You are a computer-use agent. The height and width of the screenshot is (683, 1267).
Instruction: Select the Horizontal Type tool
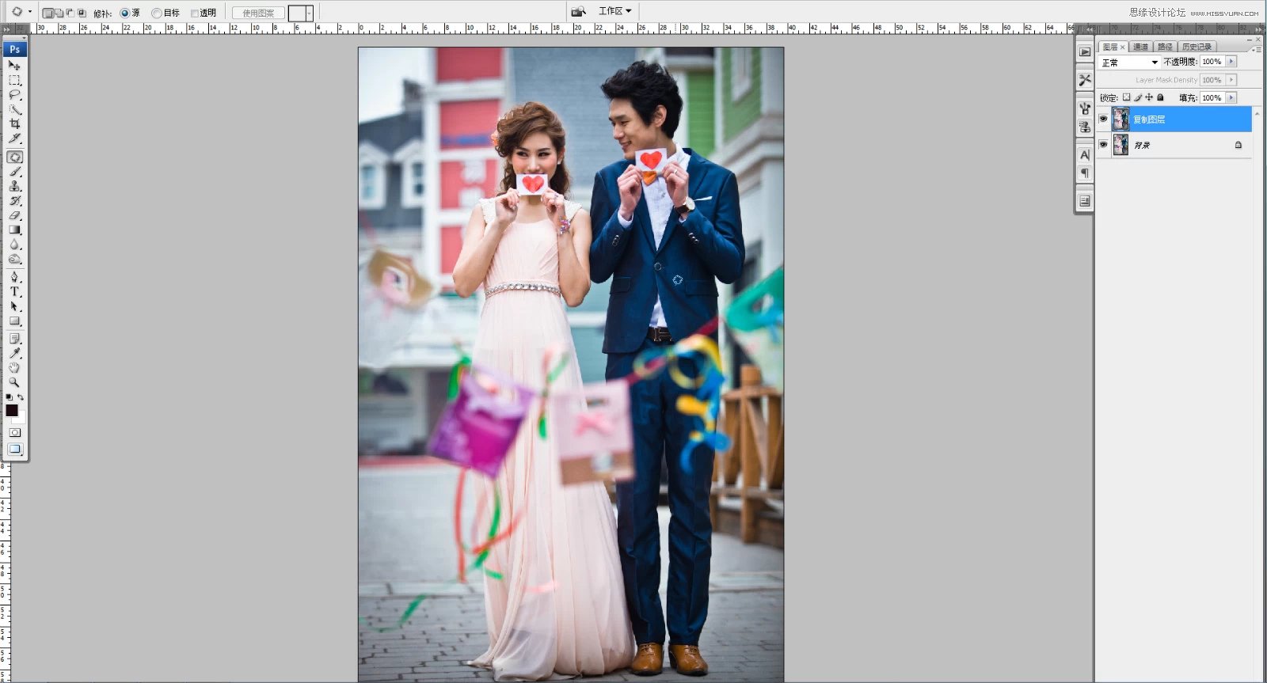(x=14, y=291)
